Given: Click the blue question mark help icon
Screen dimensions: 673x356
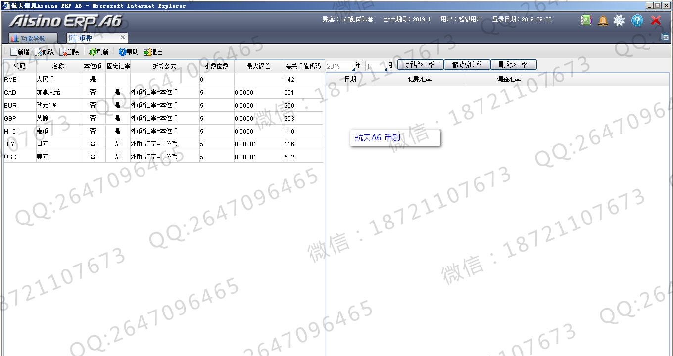Looking at the screenshot, I should tap(637, 20).
